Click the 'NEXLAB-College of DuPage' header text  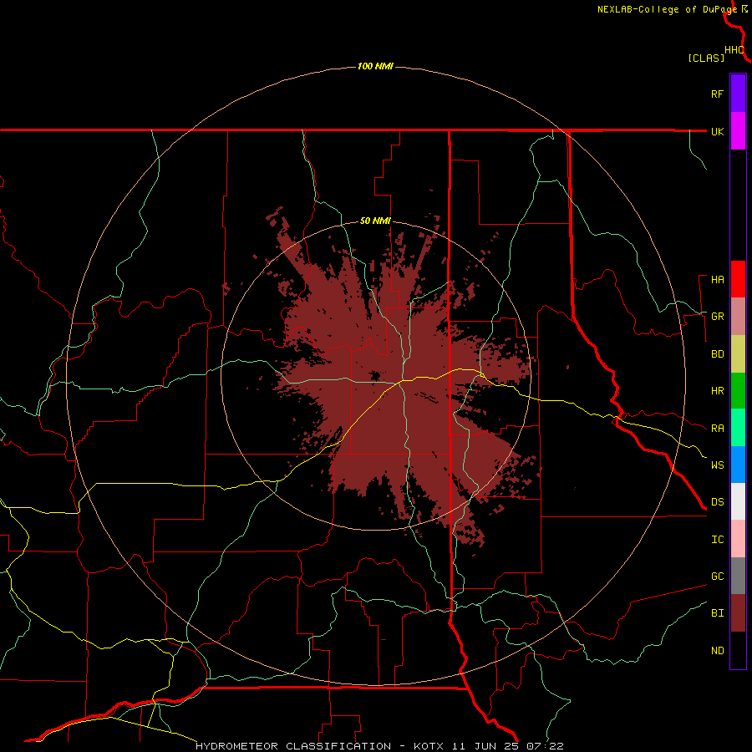click(667, 9)
